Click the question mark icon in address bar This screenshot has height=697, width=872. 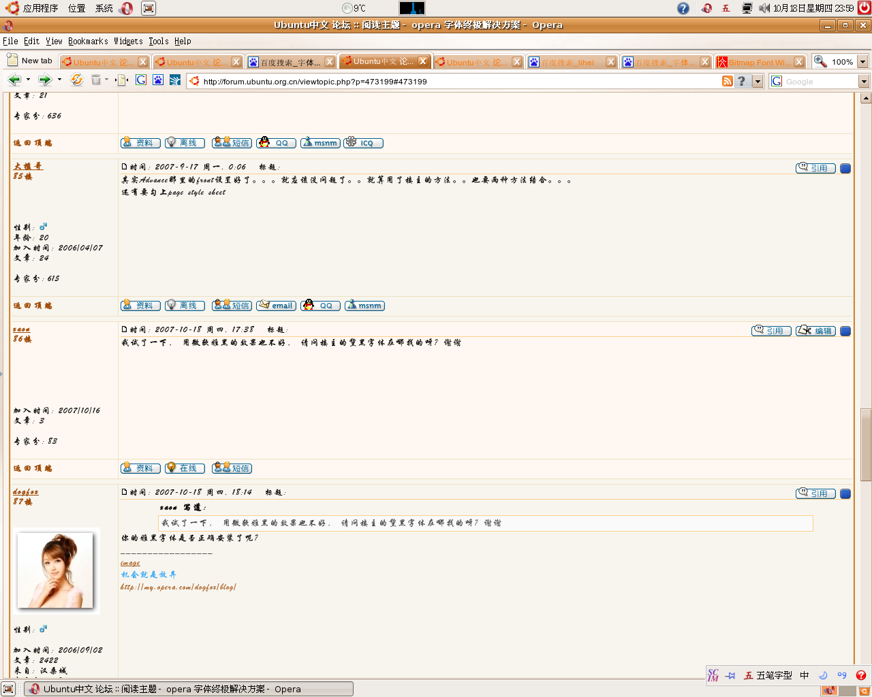click(x=742, y=81)
